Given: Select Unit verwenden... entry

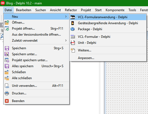Looking at the screenshot, I should click(x=36, y=86).
